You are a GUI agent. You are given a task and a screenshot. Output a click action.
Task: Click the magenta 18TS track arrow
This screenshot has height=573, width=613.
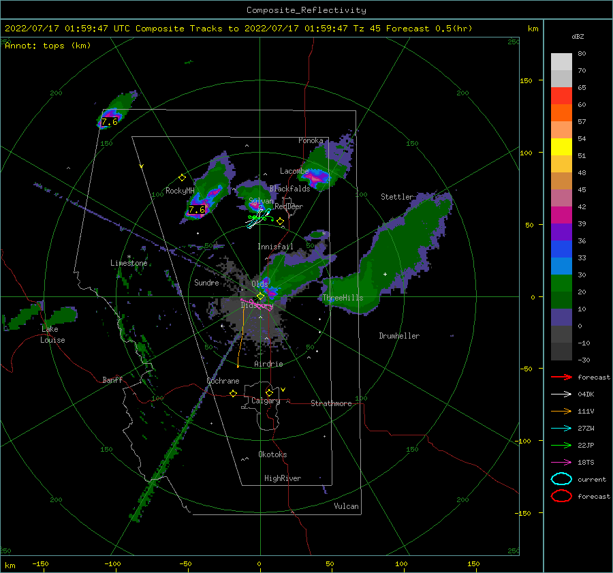(x=561, y=463)
